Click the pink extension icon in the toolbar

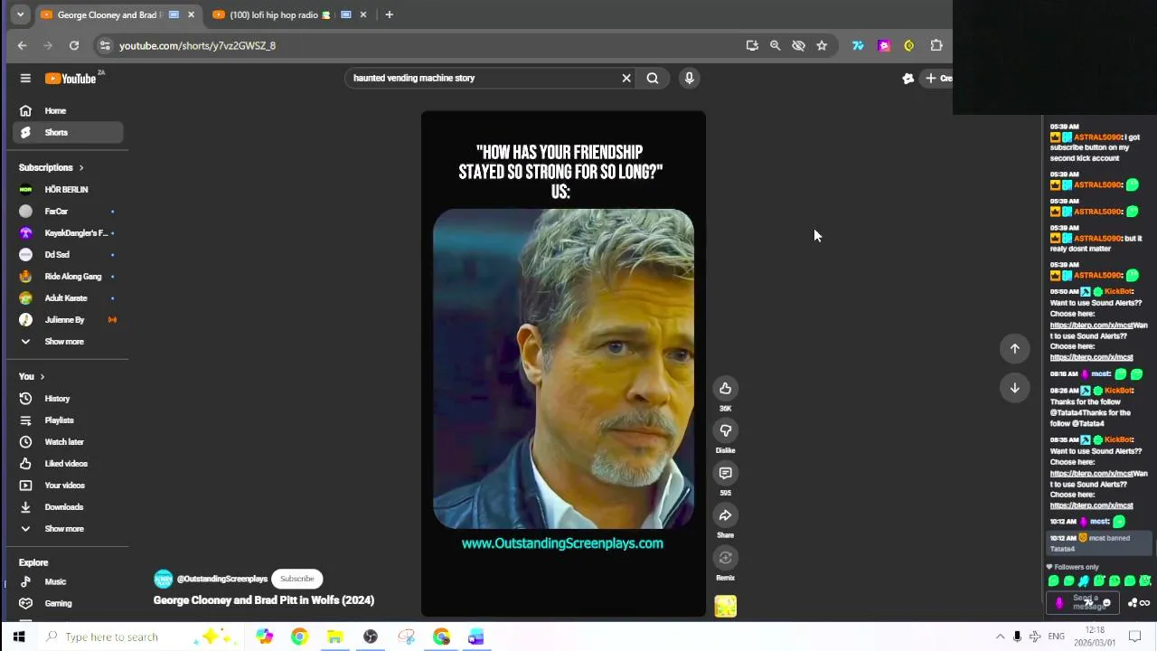[884, 45]
